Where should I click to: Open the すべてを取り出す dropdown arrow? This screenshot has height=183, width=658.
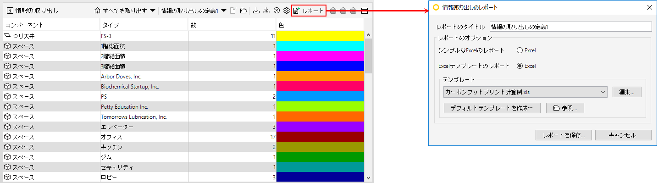[x=152, y=11]
